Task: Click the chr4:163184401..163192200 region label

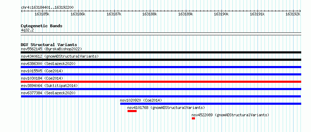Action: (47, 8)
